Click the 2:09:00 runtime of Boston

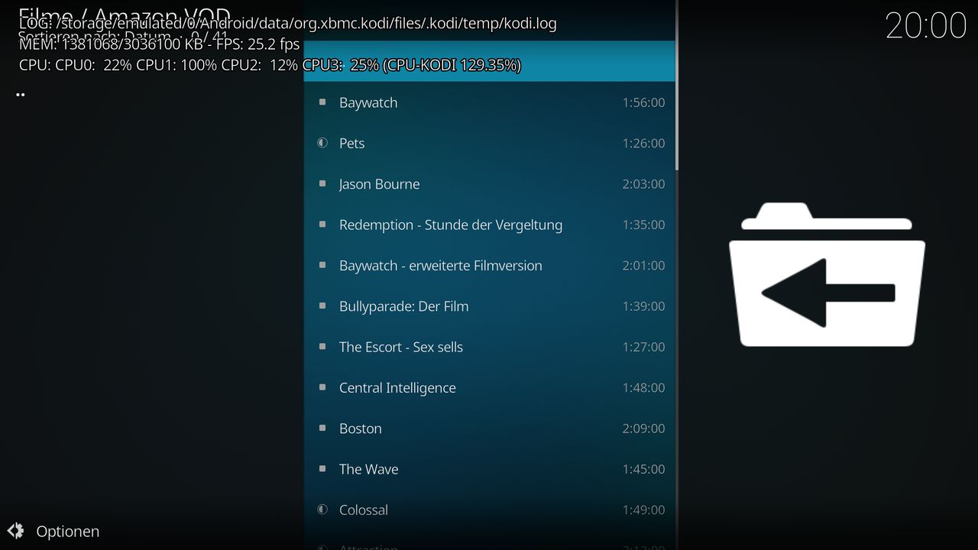(643, 428)
